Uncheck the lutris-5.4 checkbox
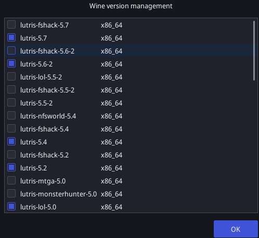 pos(11,141)
